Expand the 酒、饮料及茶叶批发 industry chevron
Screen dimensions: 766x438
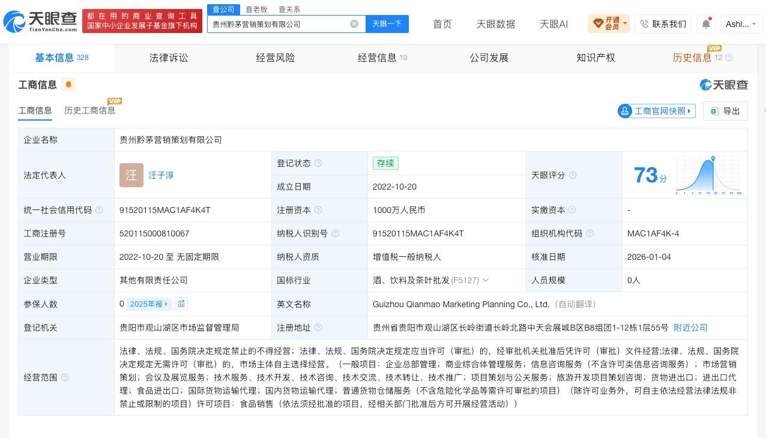click(486, 280)
